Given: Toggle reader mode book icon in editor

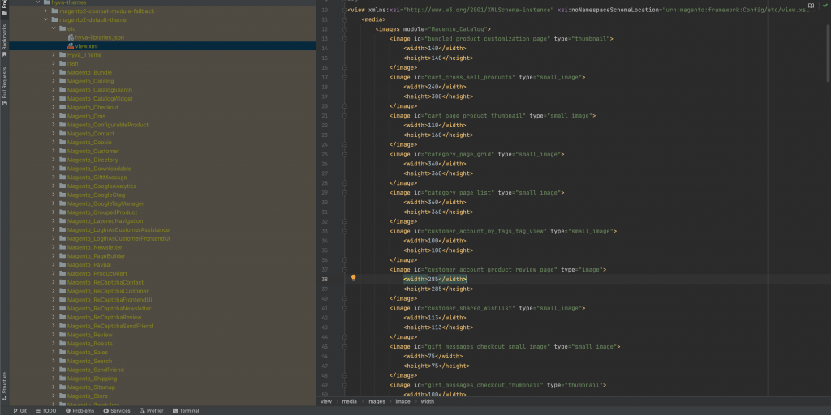Looking at the screenshot, I should [811, 6].
